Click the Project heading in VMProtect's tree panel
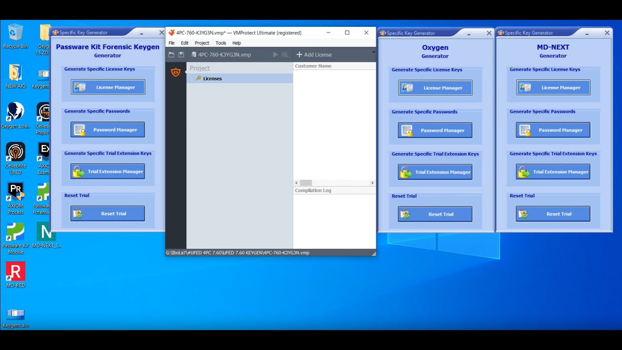 [200, 69]
